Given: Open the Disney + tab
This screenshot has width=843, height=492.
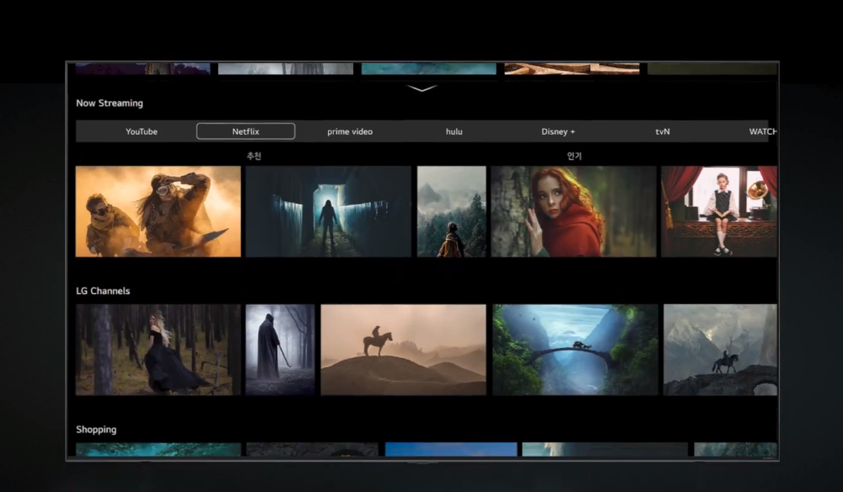Looking at the screenshot, I should (558, 131).
